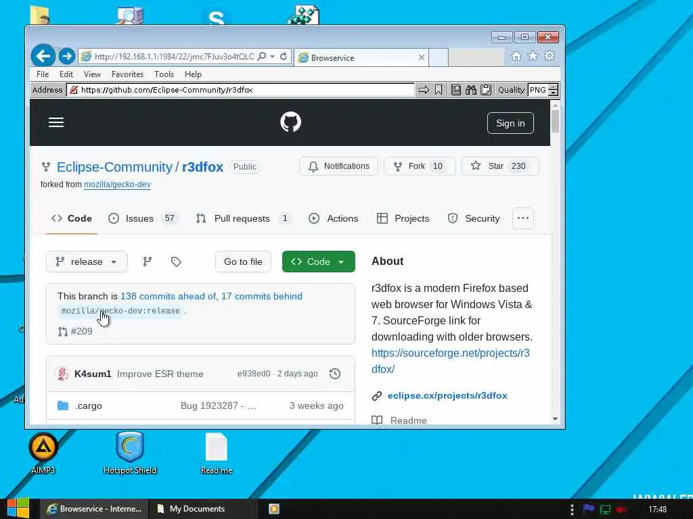Click the Browservice find binoculars icon

pyautogui.click(x=471, y=90)
